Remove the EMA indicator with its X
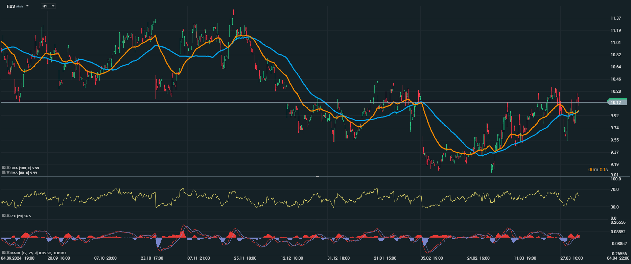This screenshot has width=631, height=264. (x=8, y=172)
